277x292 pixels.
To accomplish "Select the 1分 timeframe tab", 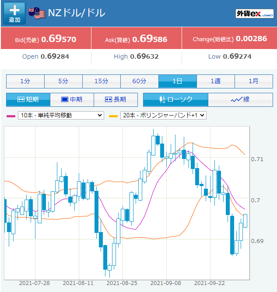I will [25, 81].
